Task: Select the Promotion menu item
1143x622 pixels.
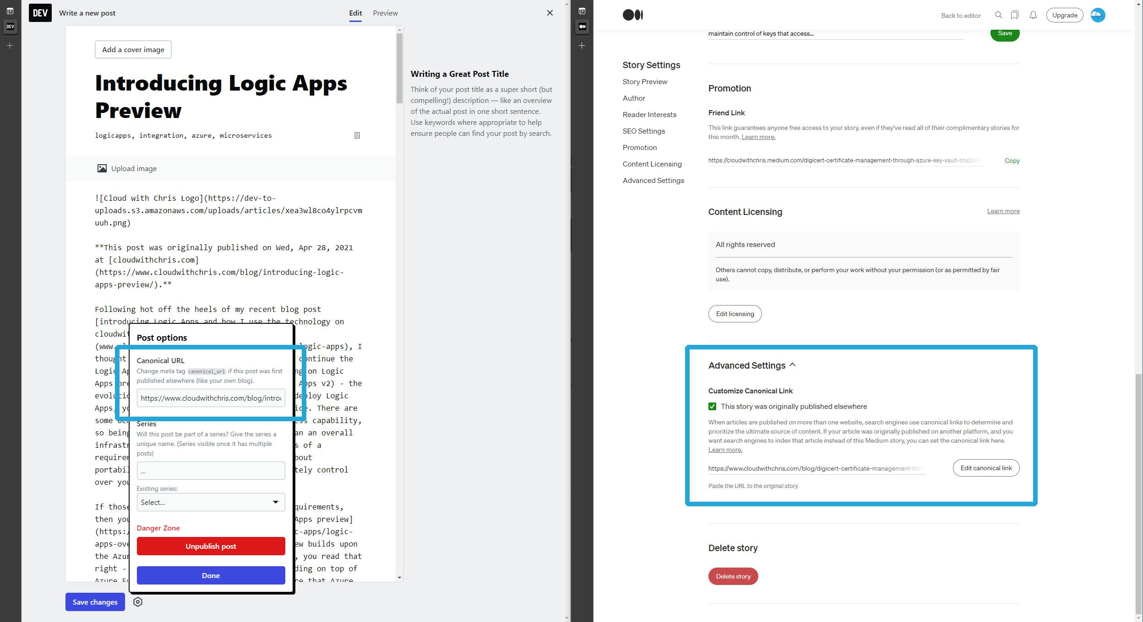Action: (x=639, y=147)
